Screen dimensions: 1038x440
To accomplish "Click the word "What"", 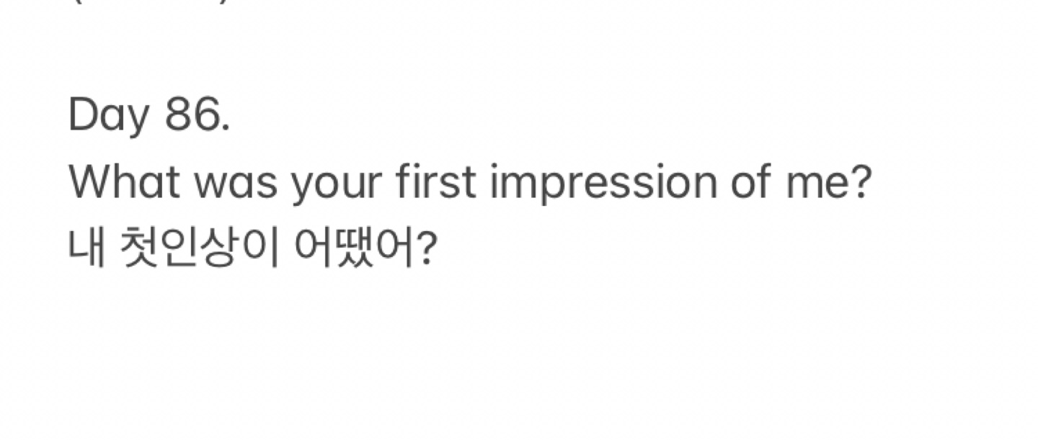I will point(123,184).
